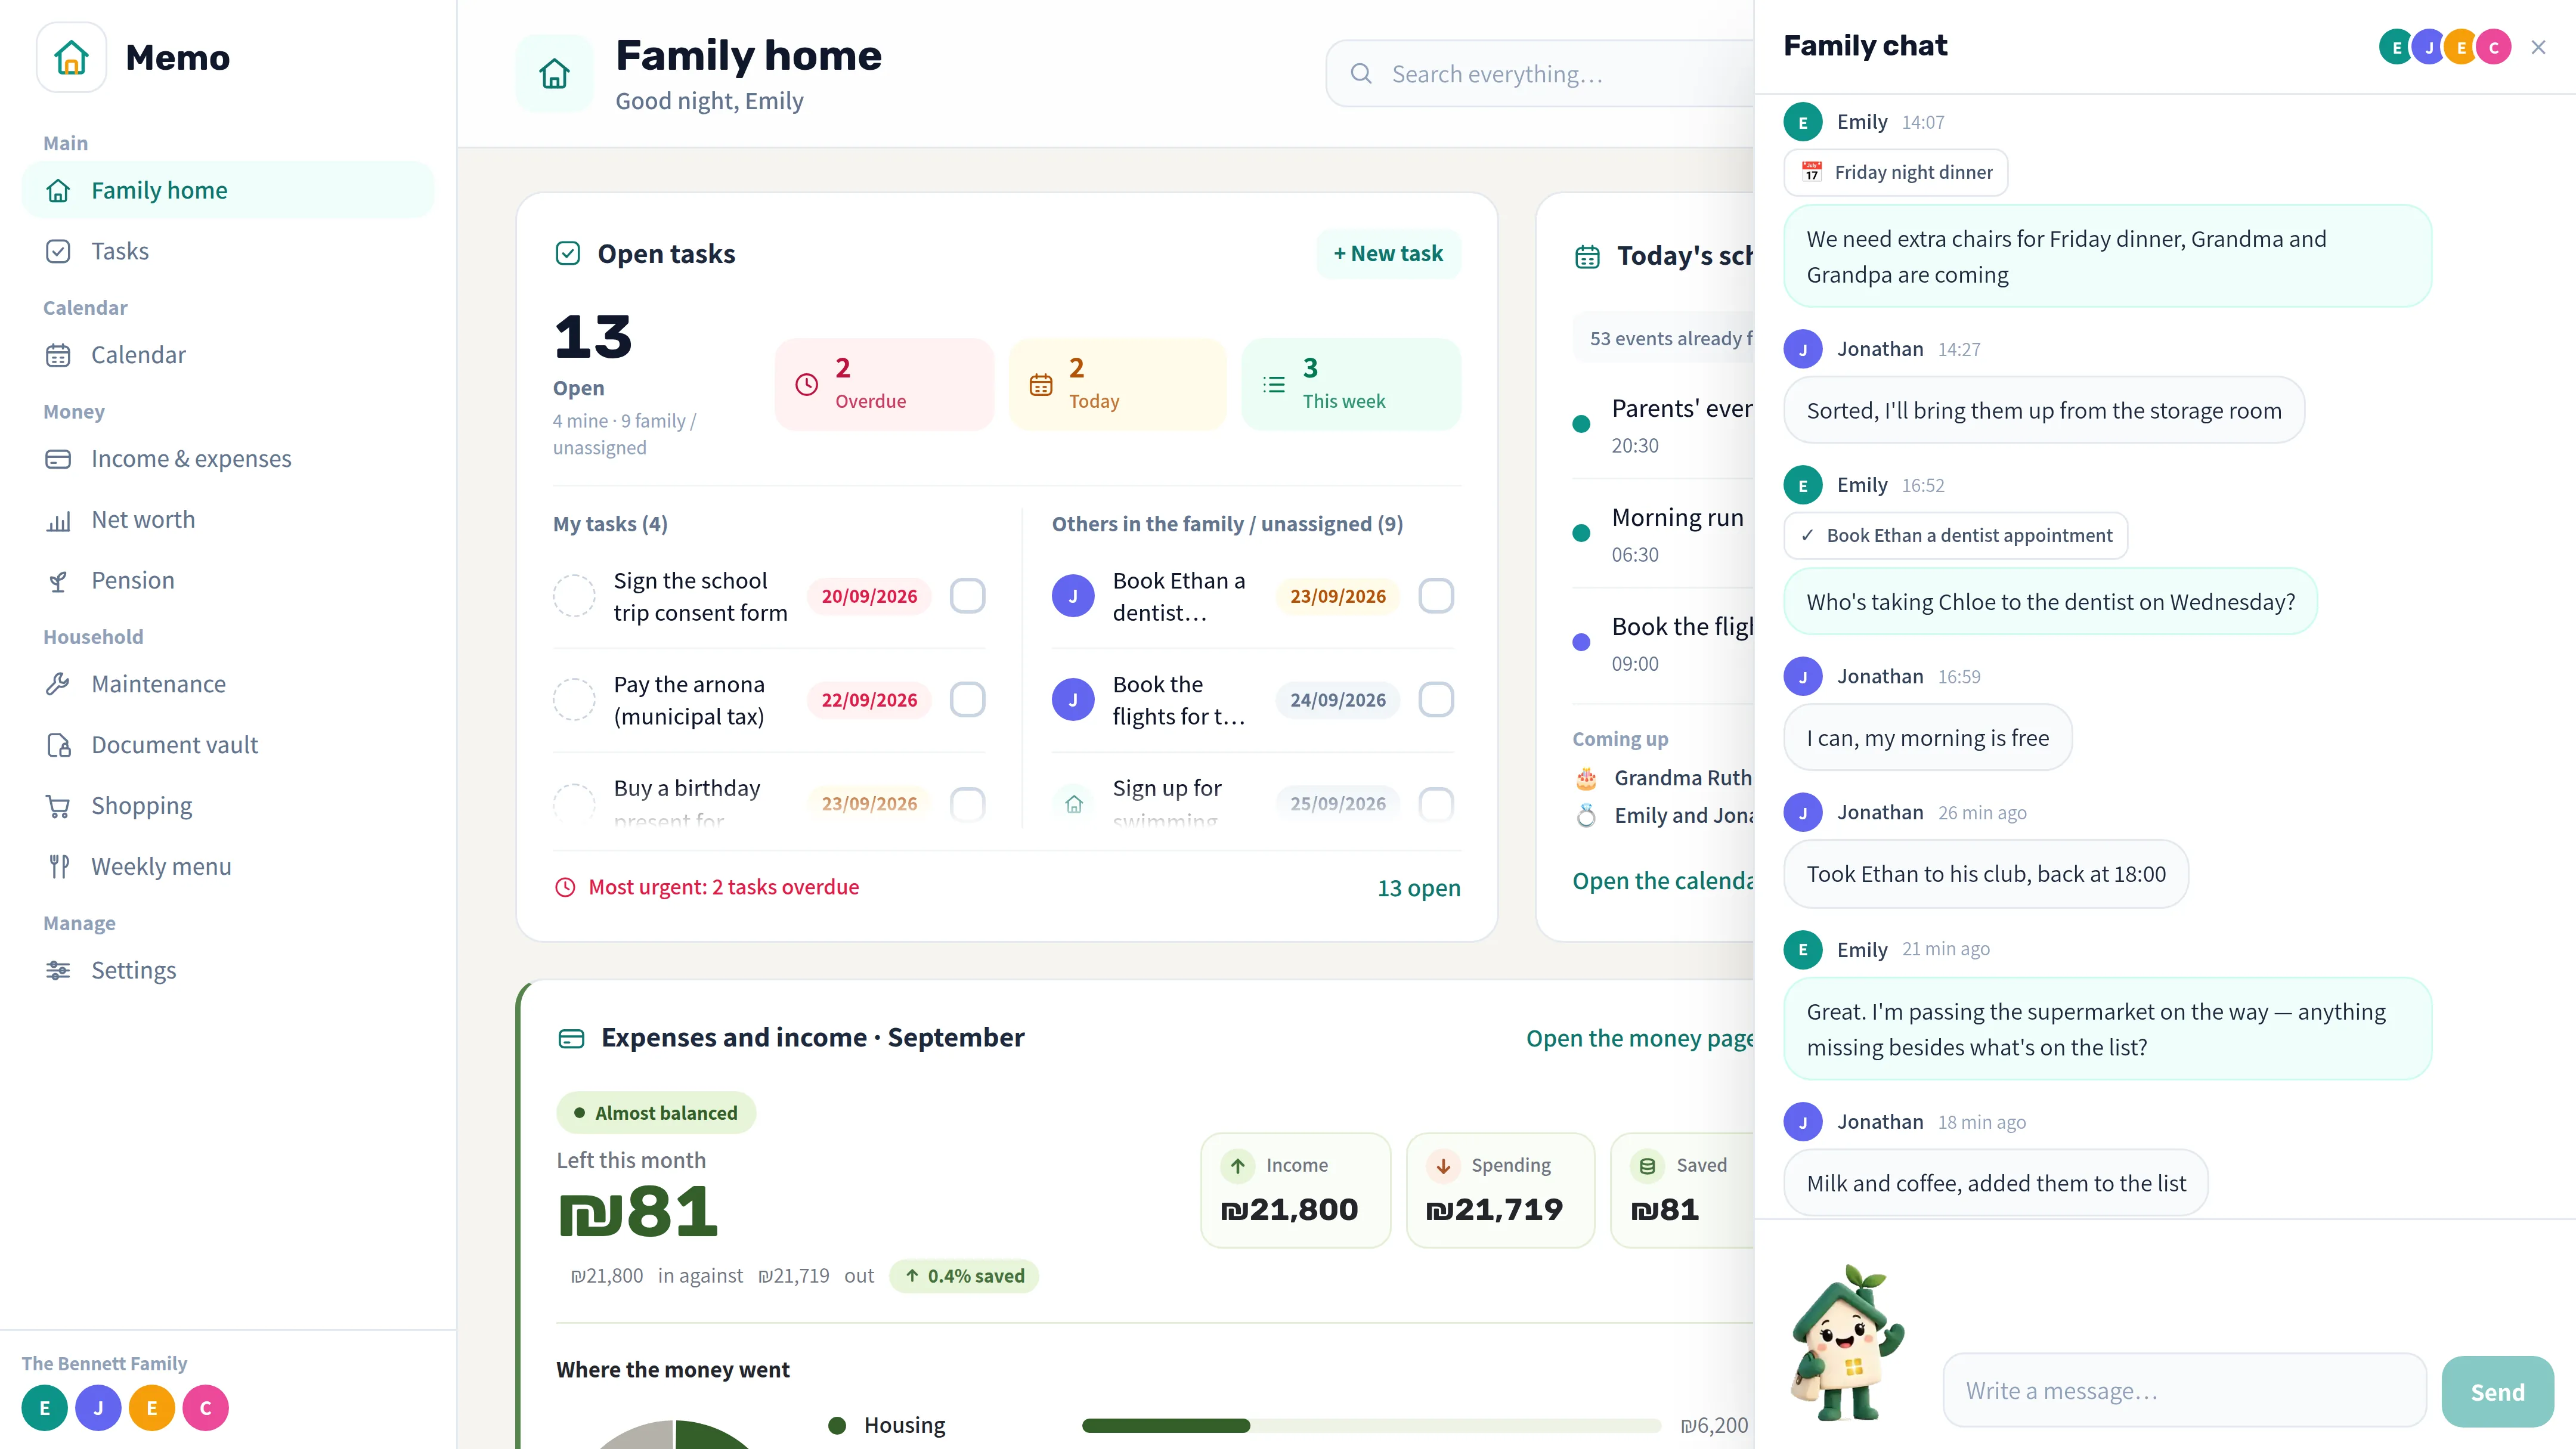
Task: Click the Send button in chat
Action: pyautogui.click(x=2497, y=1392)
